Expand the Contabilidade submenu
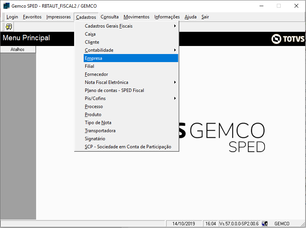 point(131,50)
